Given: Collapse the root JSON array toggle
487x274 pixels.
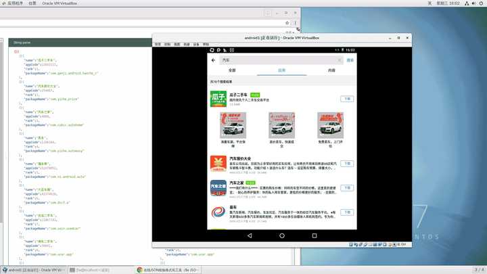Looking at the screenshot, I should pos(16,51).
